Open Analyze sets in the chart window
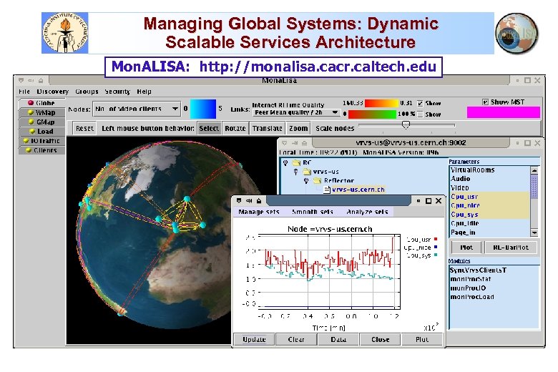The height and width of the screenshot is (372, 558). click(x=367, y=212)
